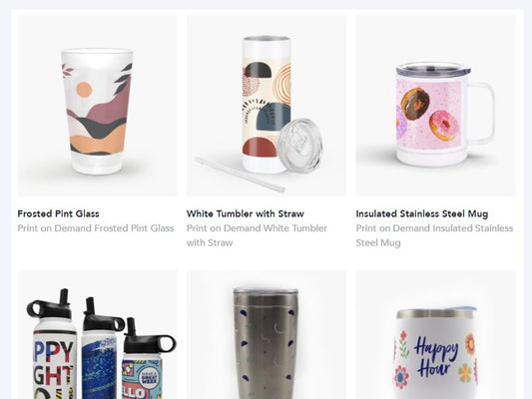Click the orange sun on pint glass
This screenshot has height=399, width=532.
point(84,90)
